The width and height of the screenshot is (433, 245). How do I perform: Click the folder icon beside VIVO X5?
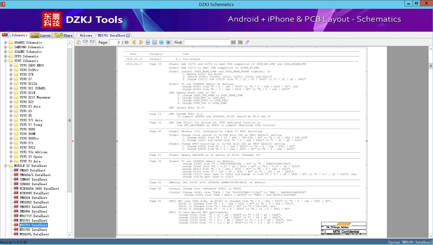click(16, 116)
